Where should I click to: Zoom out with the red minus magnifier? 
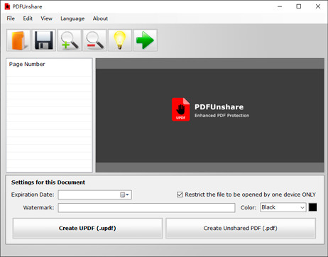click(x=94, y=40)
